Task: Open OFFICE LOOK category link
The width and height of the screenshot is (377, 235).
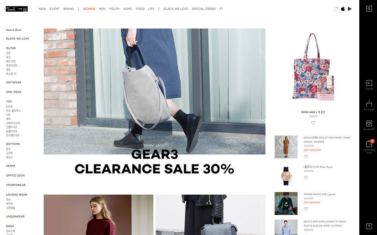Action: [x=15, y=175]
